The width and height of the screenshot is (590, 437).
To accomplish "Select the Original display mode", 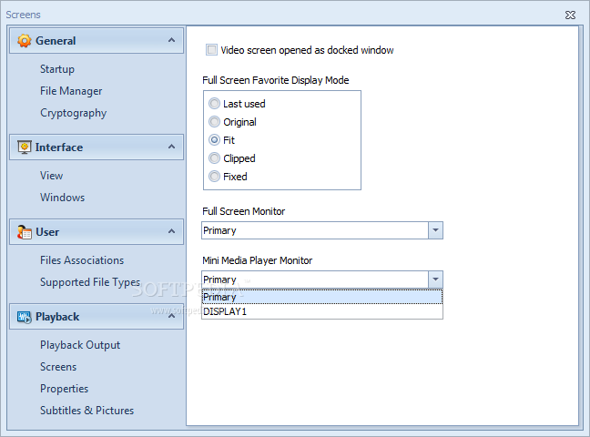I will [x=215, y=122].
